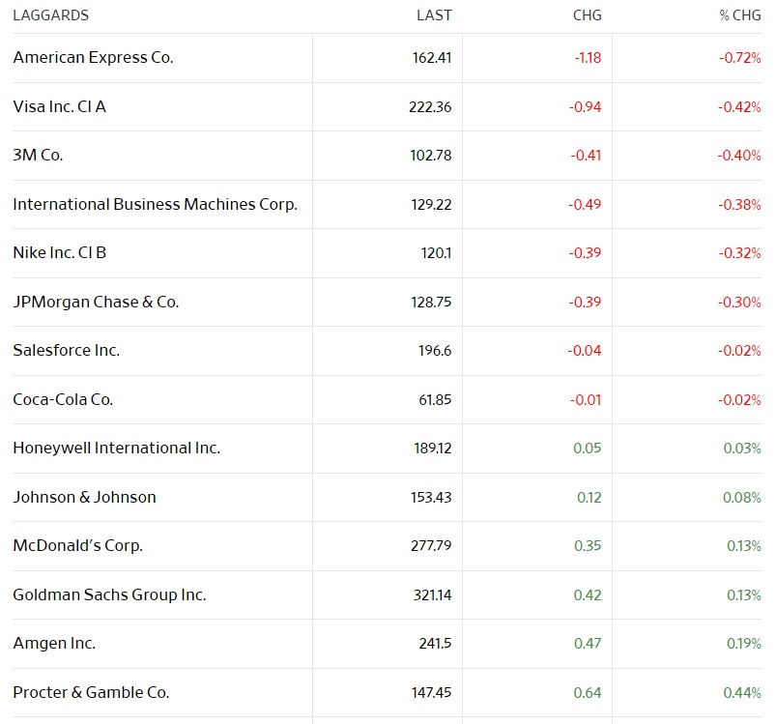Screen dimensions: 776x724
Task: Select Johnson & Johnson last price 153.43
Action: [x=431, y=497]
